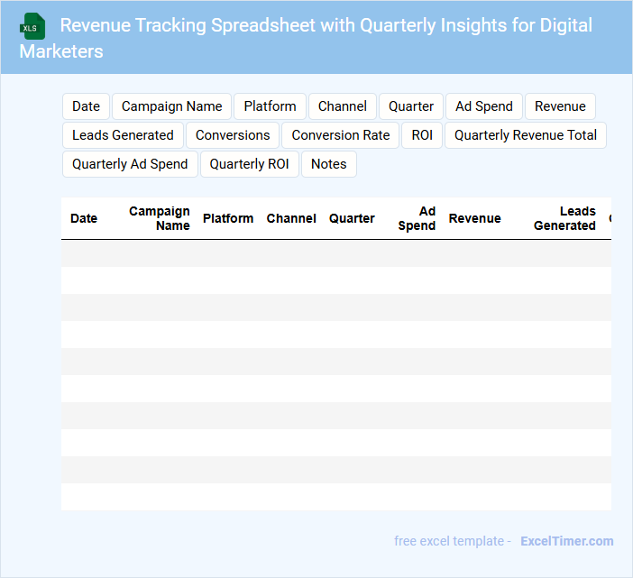Viewport: 633px width, 578px height.
Task: Open the ExcelTimer.com link
Action: pyautogui.click(x=566, y=541)
